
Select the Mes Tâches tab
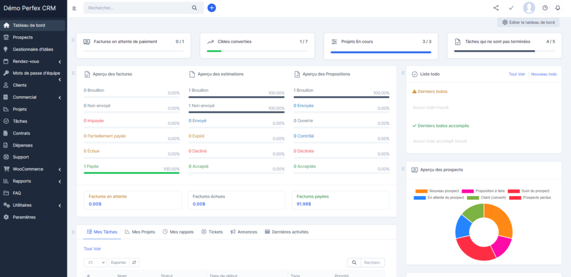click(102, 232)
